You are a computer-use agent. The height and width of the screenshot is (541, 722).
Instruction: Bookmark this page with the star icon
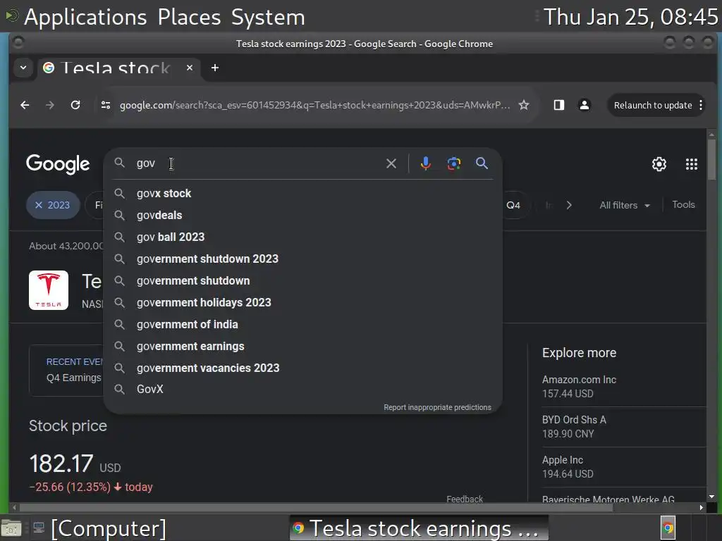tap(524, 106)
